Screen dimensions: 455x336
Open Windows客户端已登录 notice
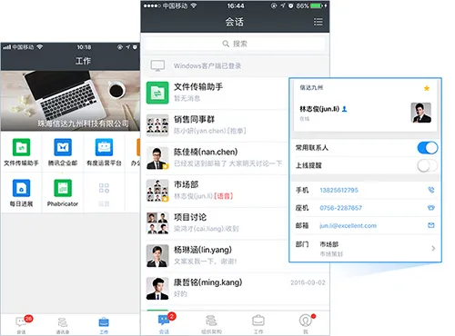pos(235,65)
